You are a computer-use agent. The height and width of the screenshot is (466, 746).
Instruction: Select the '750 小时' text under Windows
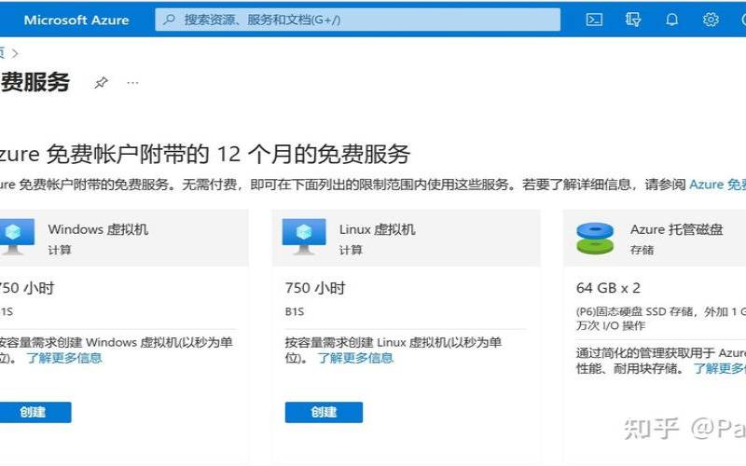[27, 288]
